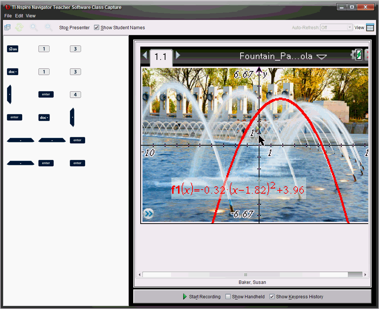Open the Edit menu
This screenshot has height=309, width=379.
click(x=19, y=16)
